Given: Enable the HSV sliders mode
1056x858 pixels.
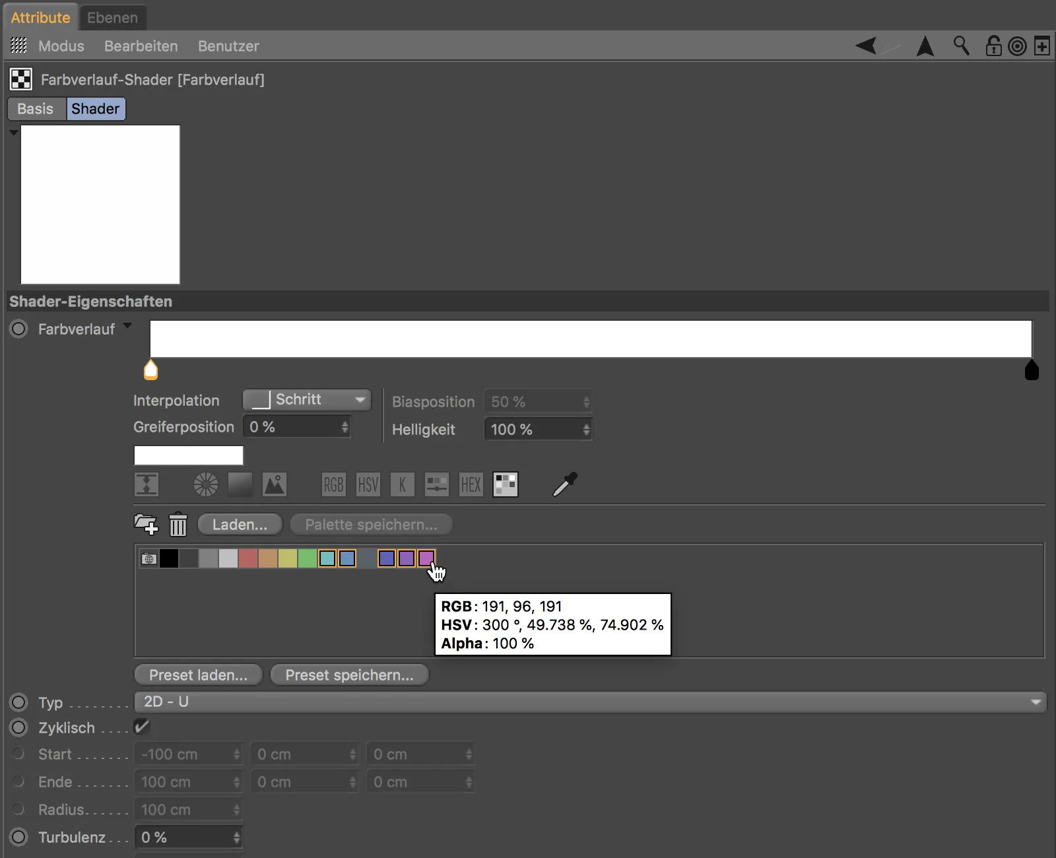Looking at the screenshot, I should [x=368, y=484].
